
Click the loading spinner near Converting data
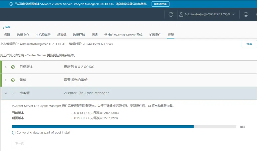tap(14, 133)
